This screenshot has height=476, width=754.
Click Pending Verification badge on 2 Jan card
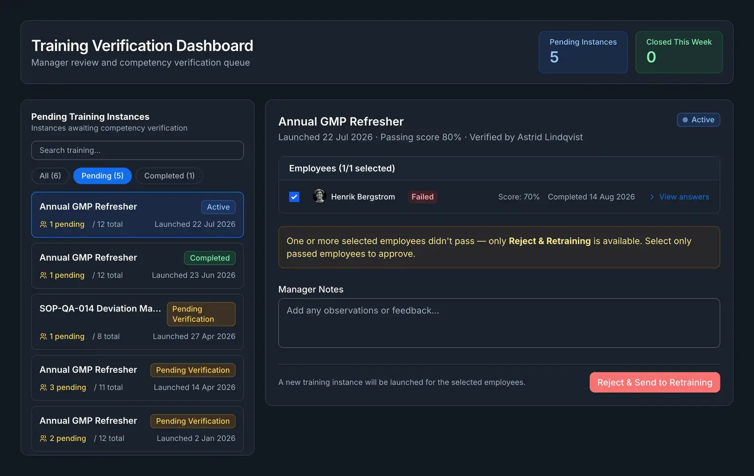(193, 421)
